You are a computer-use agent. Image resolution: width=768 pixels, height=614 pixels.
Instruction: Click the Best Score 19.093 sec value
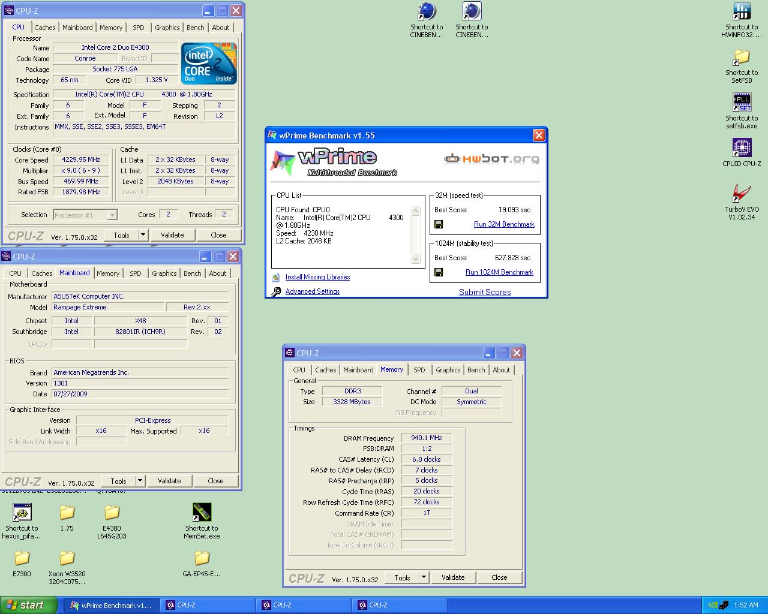pos(514,210)
